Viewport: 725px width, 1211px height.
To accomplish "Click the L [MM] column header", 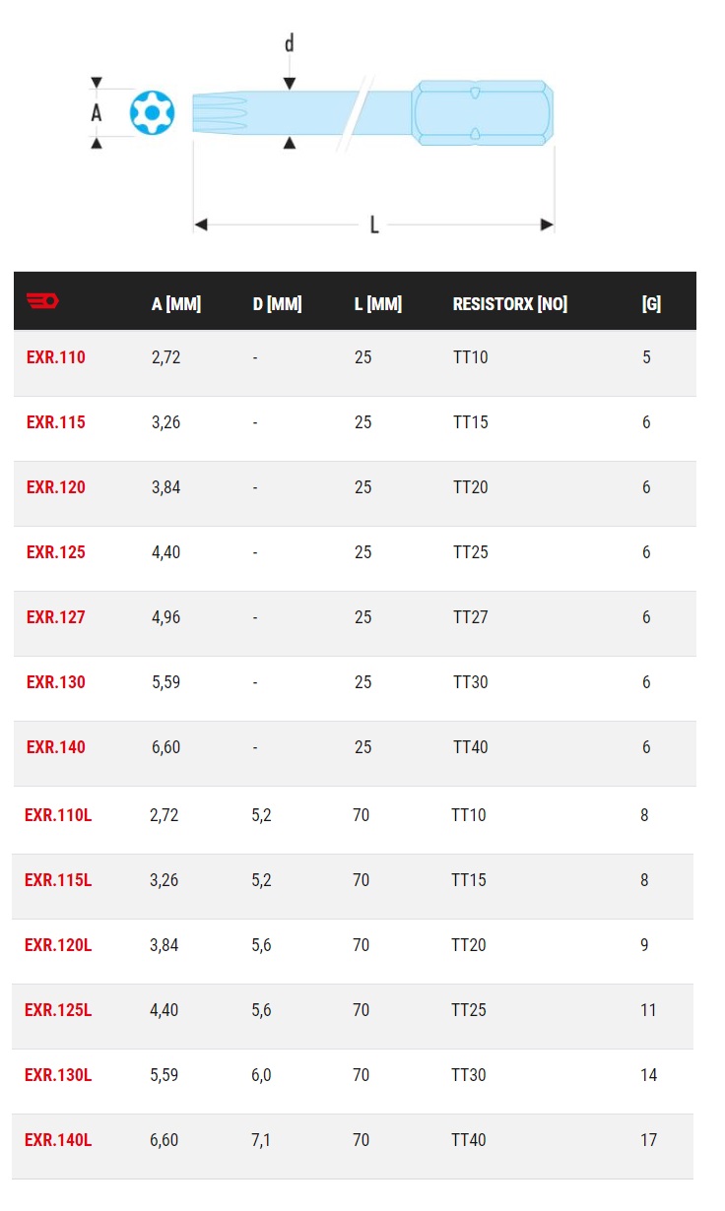I will tap(378, 304).
